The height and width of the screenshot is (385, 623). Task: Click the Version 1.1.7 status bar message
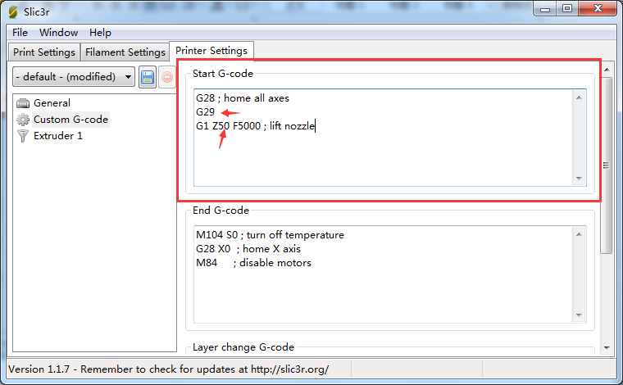[x=169, y=369]
